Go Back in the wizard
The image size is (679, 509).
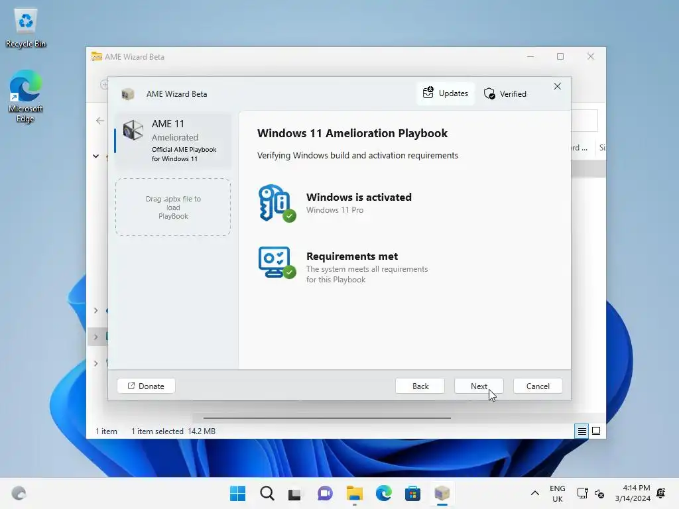(420, 386)
